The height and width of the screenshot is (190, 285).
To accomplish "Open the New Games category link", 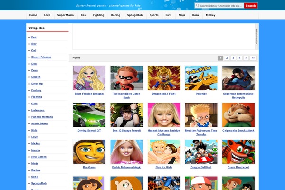I will click(x=39, y=157).
